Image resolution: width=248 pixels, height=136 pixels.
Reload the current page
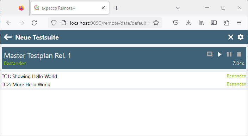pos(34,23)
